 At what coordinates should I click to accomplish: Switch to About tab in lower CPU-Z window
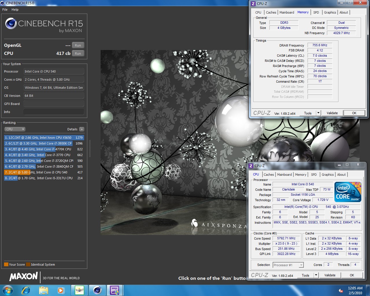341,175
